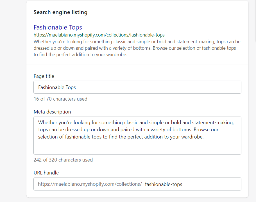The height and width of the screenshot is (202, 256).
Task: Click the gray search preview description text
Action: coord(137,48)
